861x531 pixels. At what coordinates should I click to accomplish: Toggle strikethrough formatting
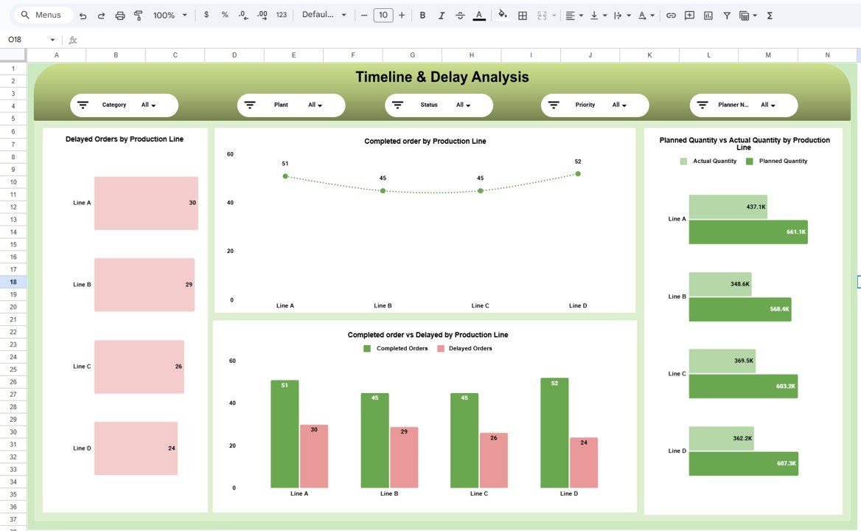tap(459, 15)
